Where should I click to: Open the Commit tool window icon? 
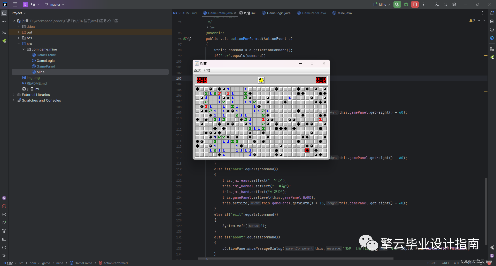point(4,21)
